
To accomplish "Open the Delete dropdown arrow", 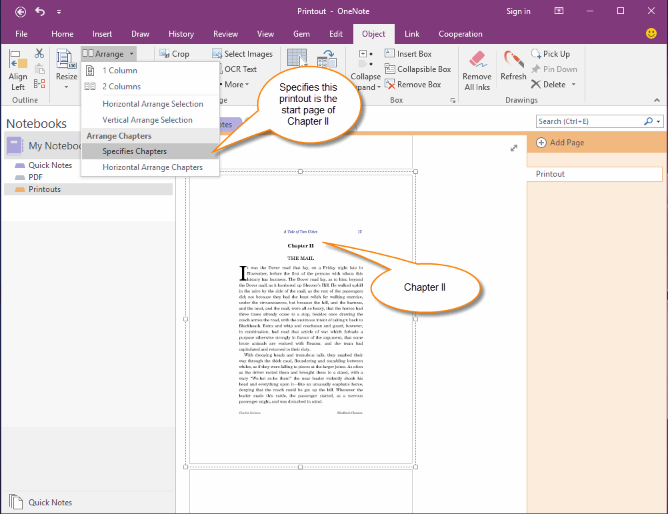I will [x=573, y=84].
